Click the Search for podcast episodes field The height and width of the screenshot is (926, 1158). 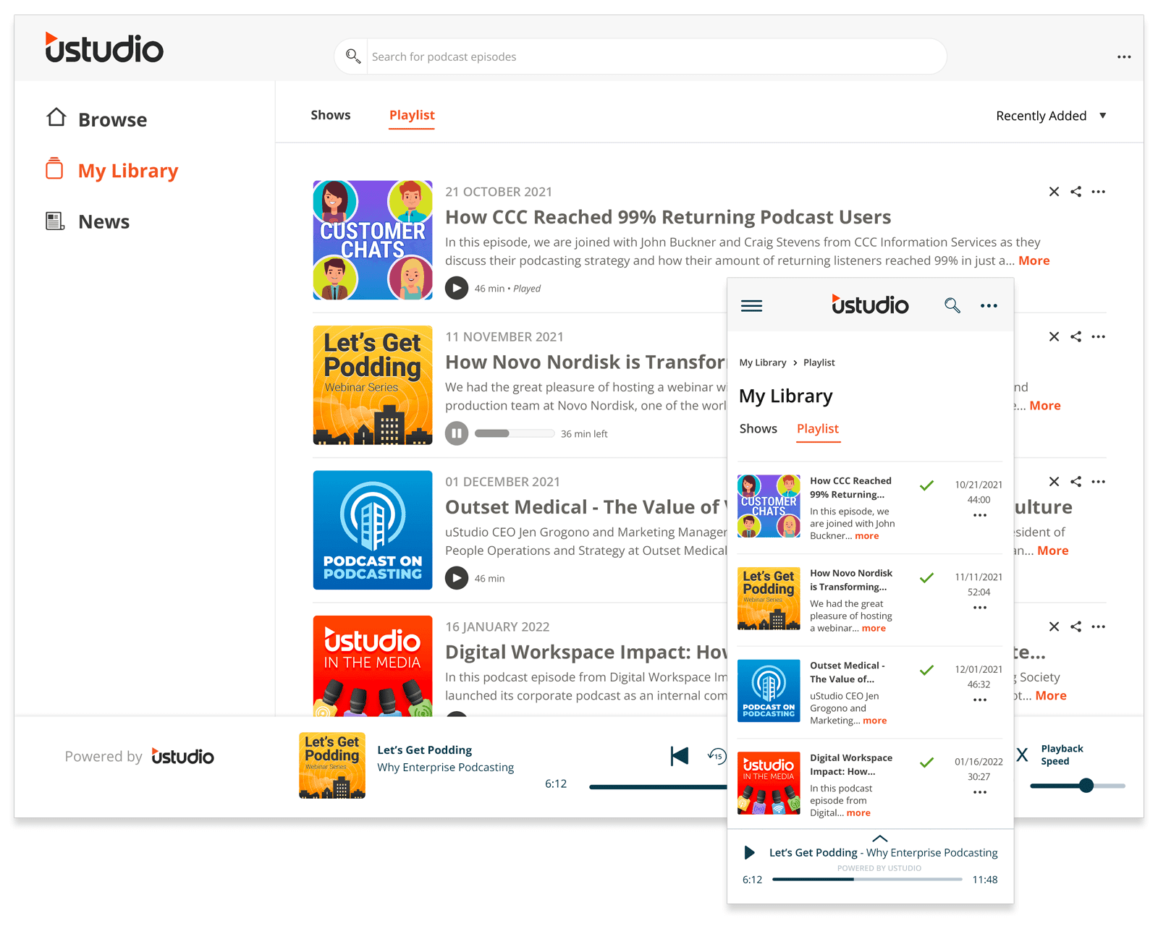pyautogui.click(x=641, y=56)
